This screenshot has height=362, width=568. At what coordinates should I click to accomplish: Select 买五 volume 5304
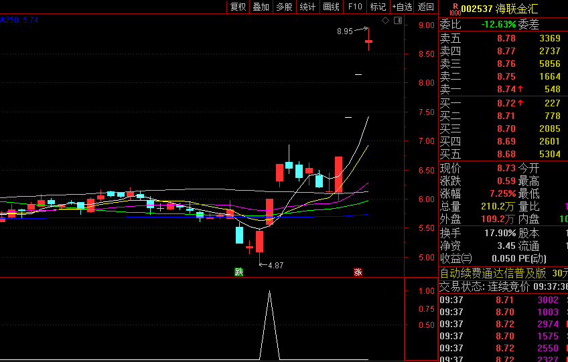[550, 154]
